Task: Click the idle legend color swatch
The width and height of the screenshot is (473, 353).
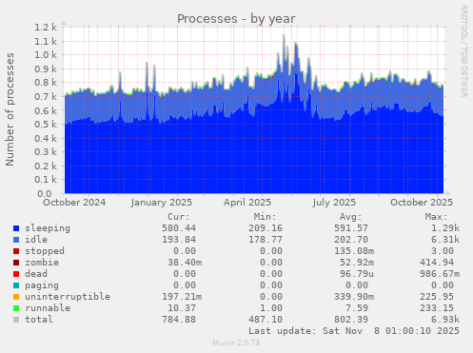Action: click(16, 240)
